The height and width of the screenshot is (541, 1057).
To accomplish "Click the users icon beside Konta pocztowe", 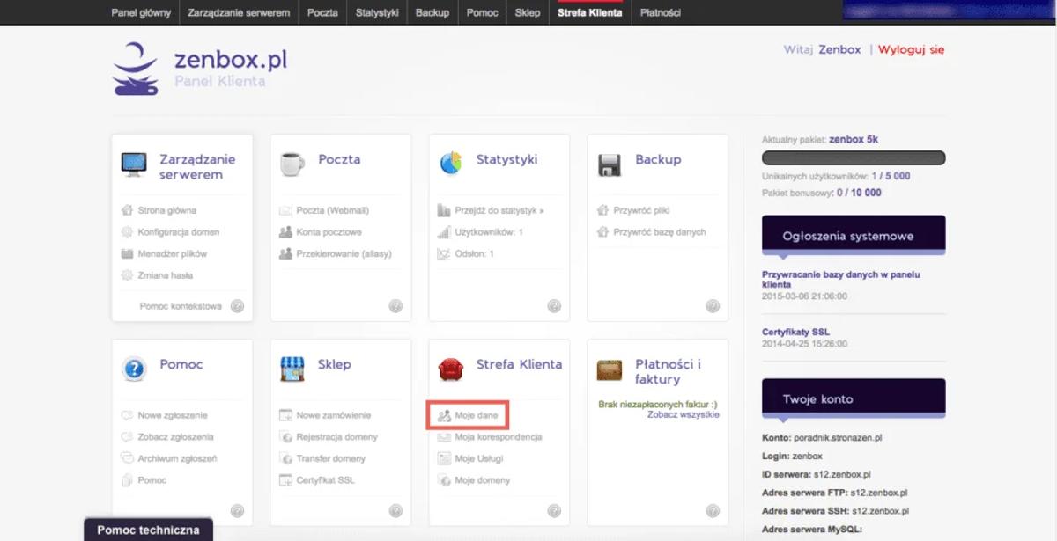I will (285, 232).
